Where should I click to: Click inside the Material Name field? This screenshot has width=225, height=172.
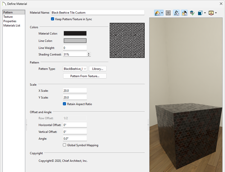[98, 12]
